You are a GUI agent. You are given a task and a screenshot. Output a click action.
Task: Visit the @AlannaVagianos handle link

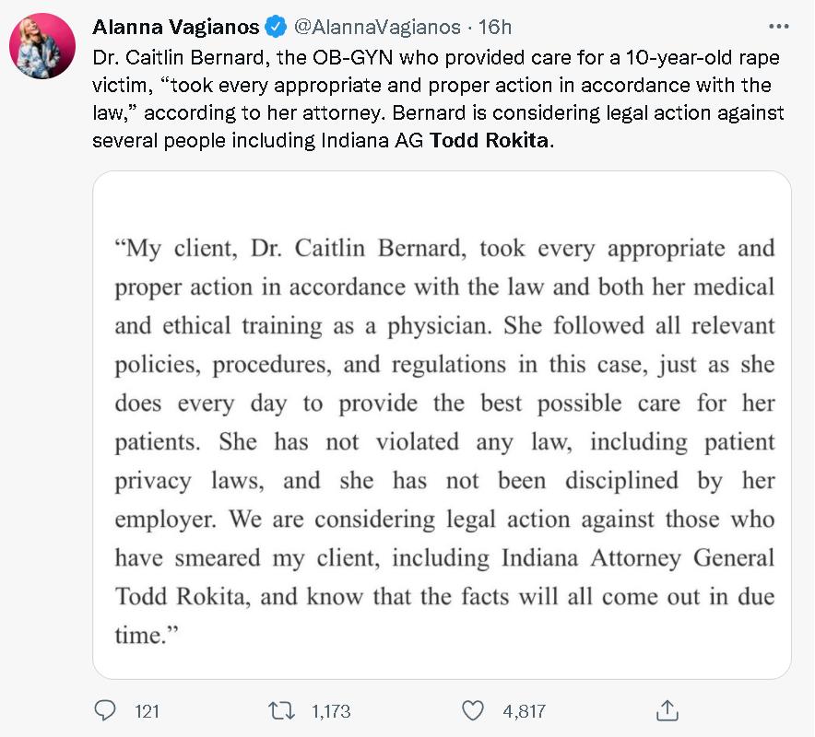[x=376, y=27]
